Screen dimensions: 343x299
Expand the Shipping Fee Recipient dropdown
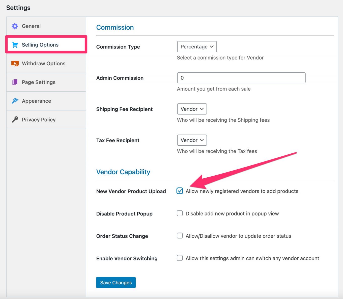pos(192,109)
